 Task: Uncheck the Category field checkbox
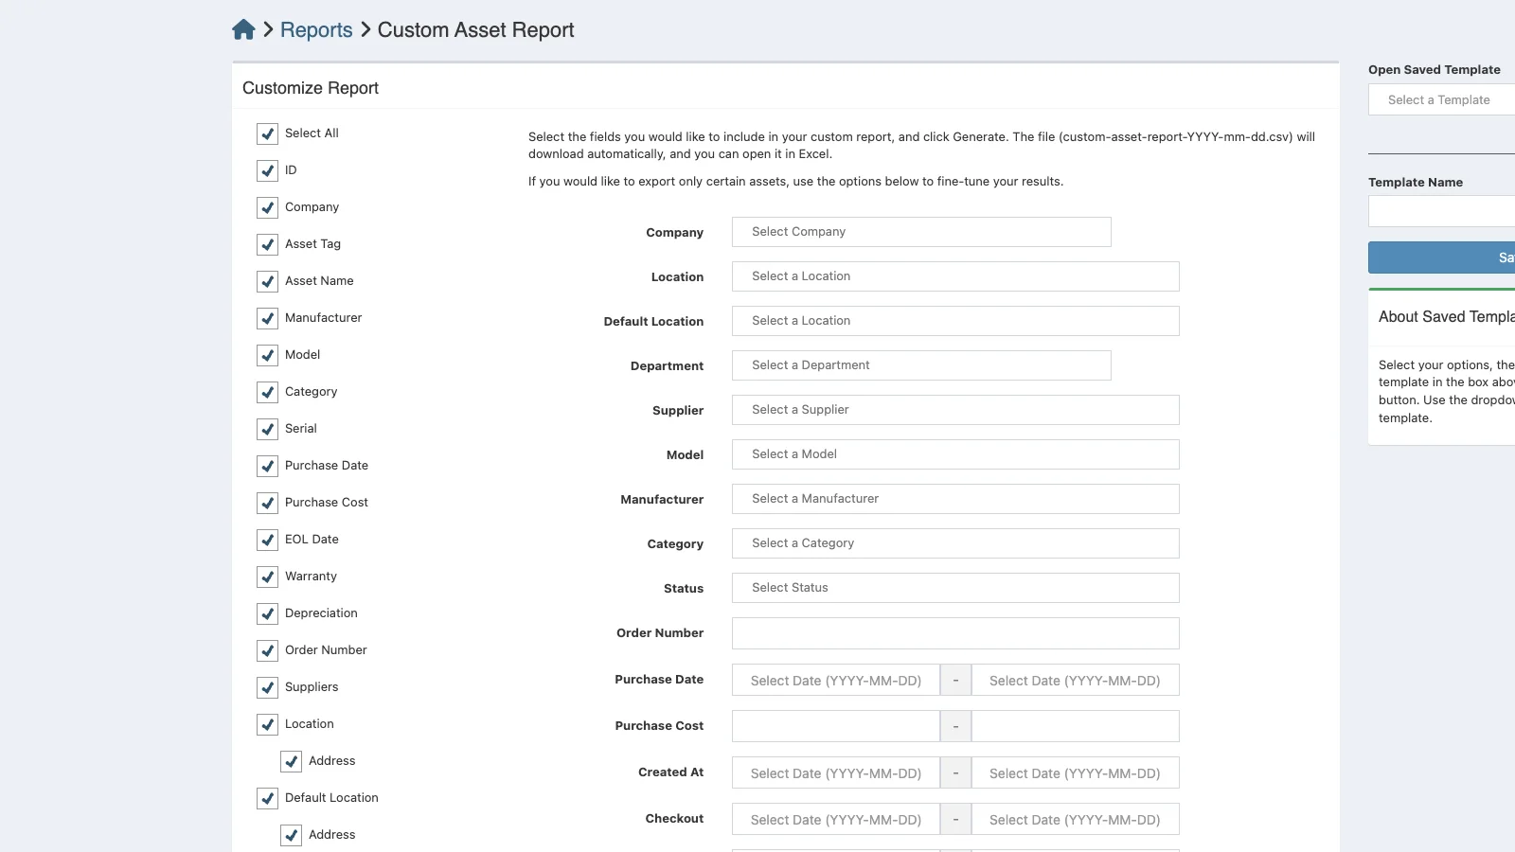tap(267, 392)
